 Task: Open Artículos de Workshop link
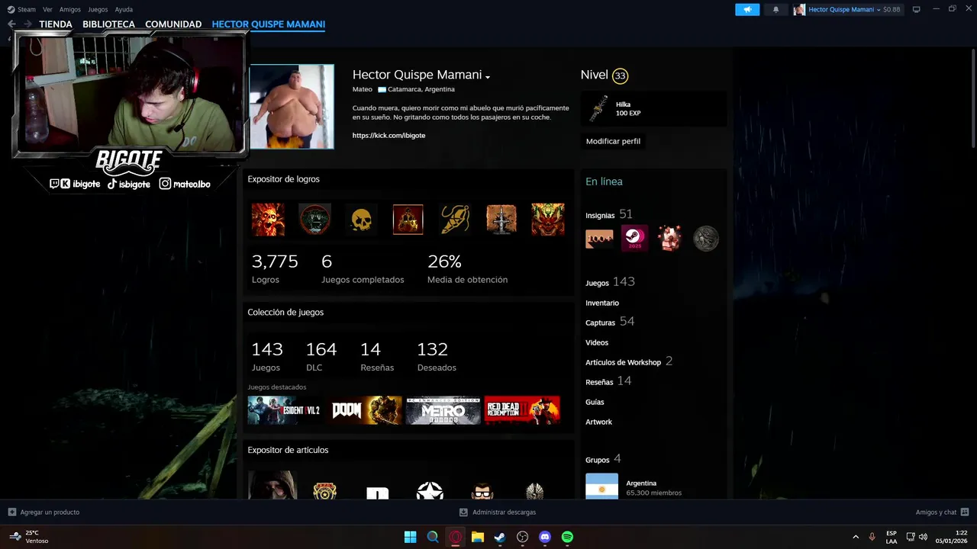point(629,361)
